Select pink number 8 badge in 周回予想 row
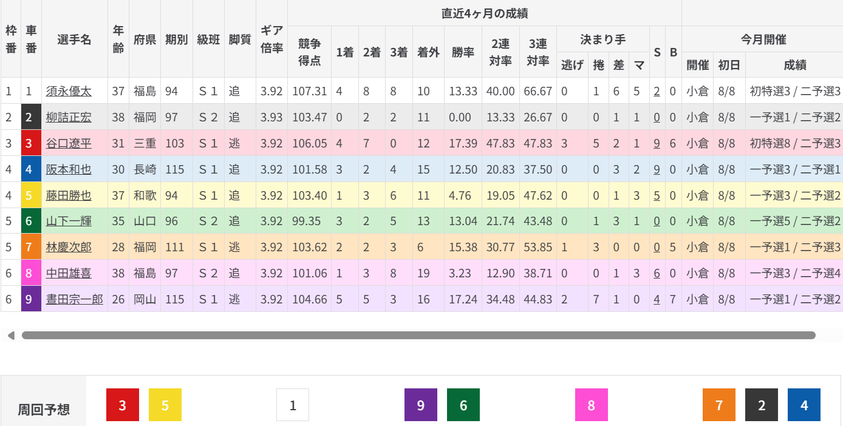 [592, 405]
